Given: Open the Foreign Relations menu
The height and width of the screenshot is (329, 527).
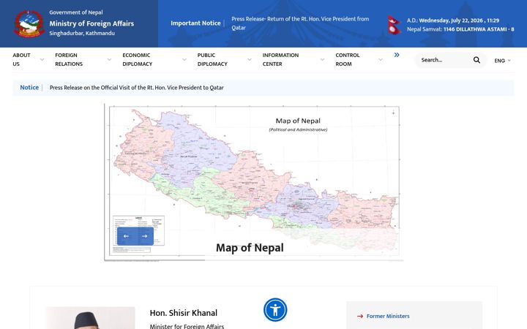Looking at the screenshot, I should coord(69,59).
